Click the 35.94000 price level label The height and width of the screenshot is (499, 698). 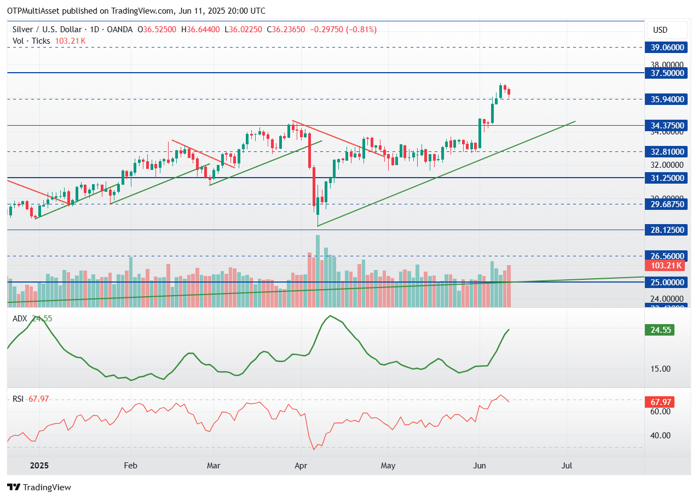(666, 99)
